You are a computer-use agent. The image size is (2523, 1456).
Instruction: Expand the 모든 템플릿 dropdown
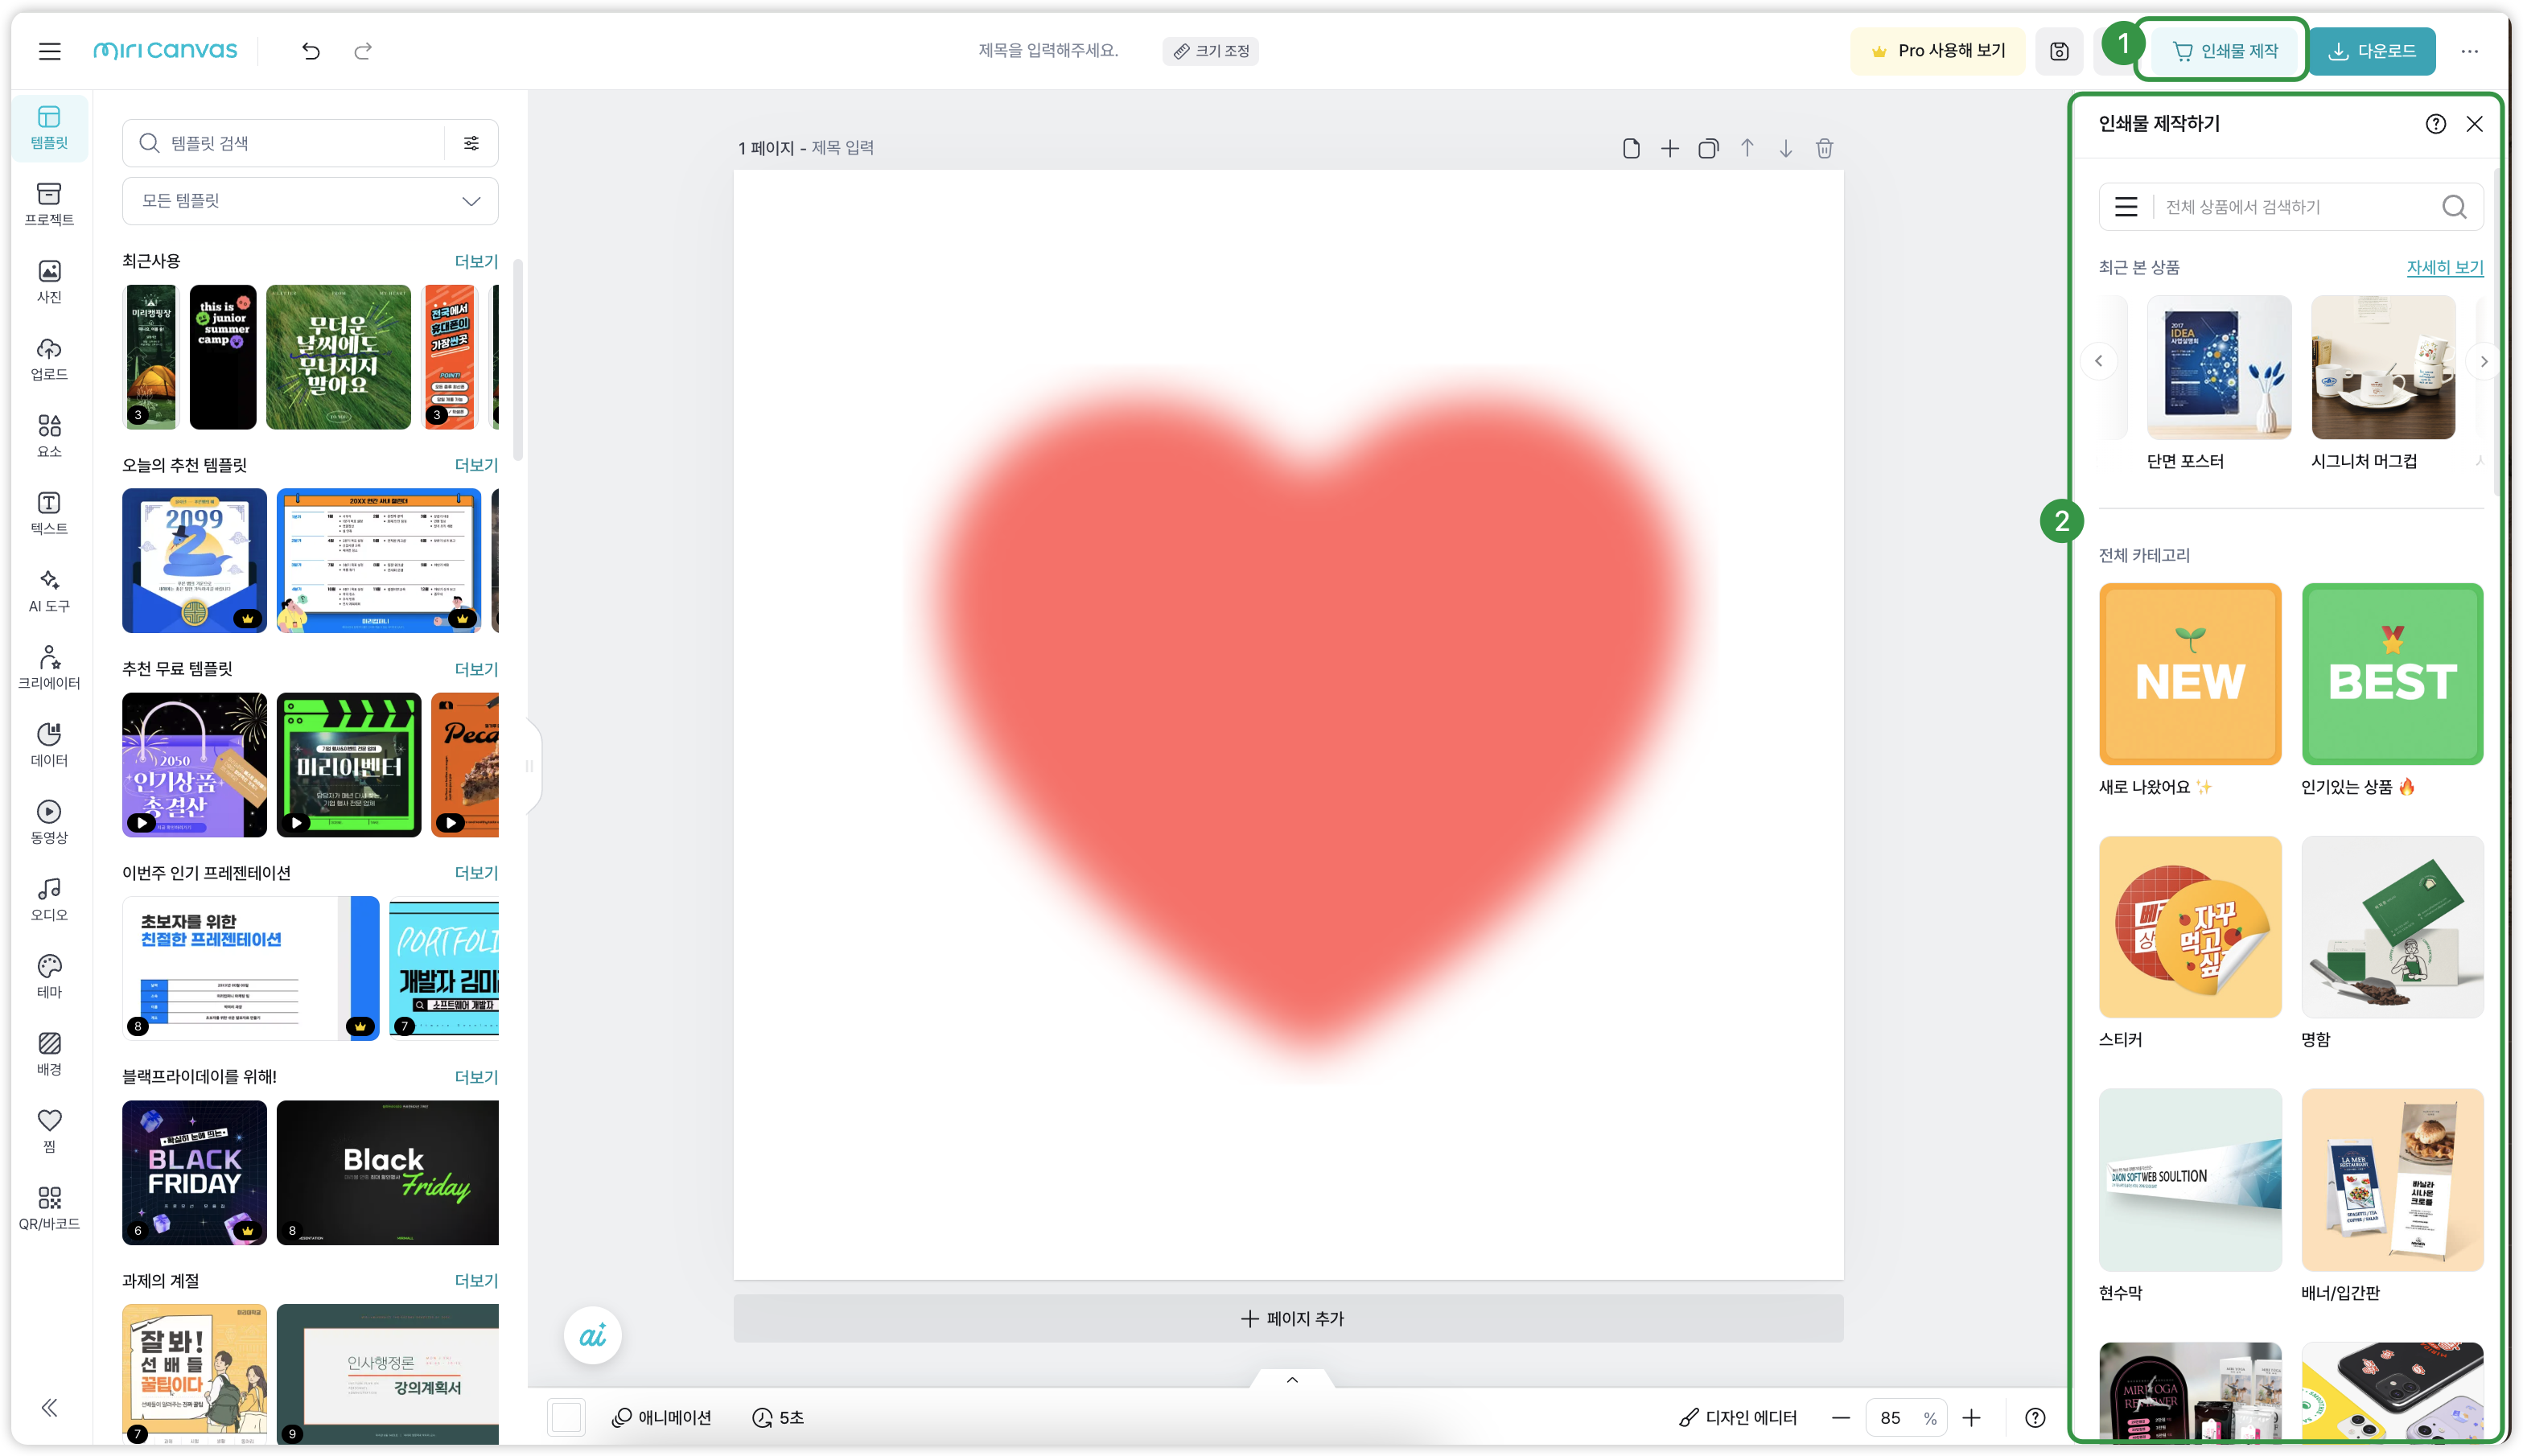coord(310,201)
